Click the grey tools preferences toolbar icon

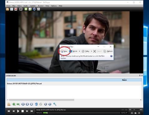(38, 9)
